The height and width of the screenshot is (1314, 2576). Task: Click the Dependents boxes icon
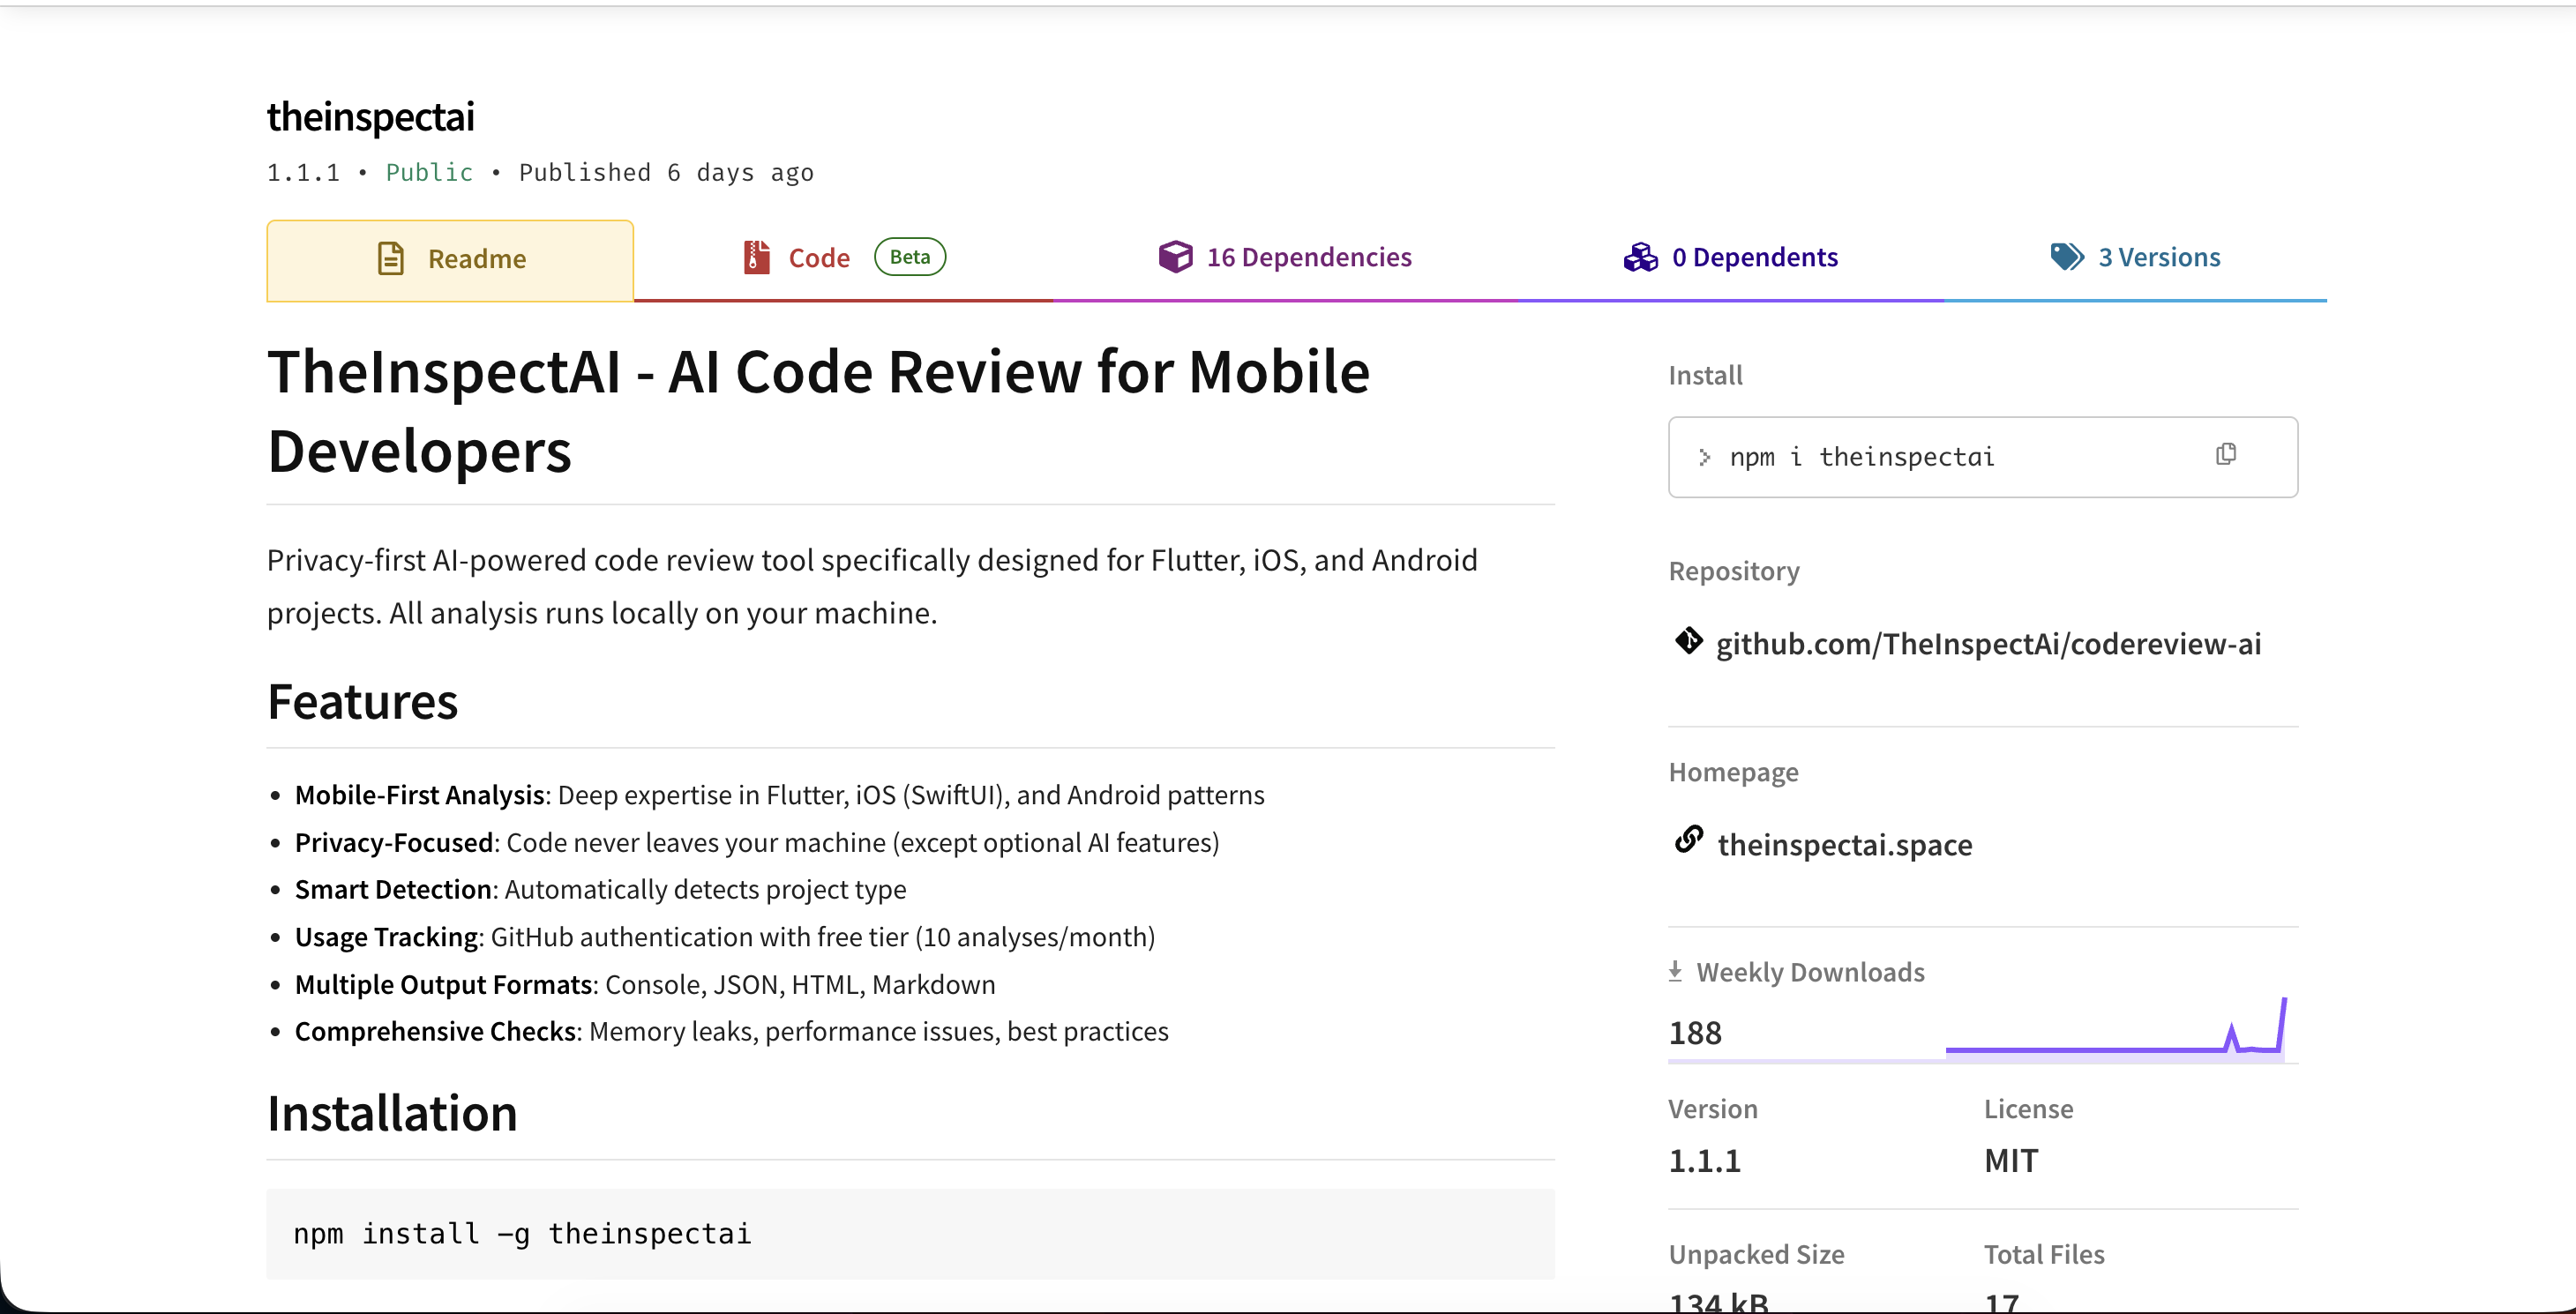(1640, 257)
